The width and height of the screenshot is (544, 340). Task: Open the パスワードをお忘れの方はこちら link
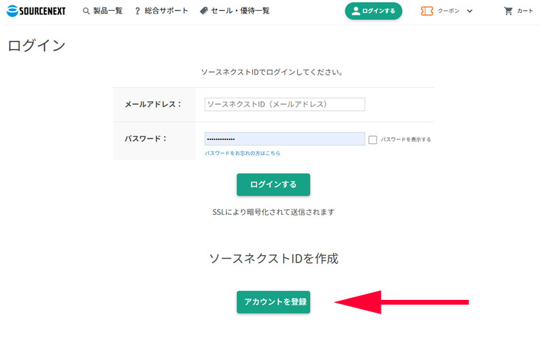(243, 153)
